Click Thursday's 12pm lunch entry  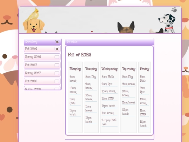coord(128,112)
